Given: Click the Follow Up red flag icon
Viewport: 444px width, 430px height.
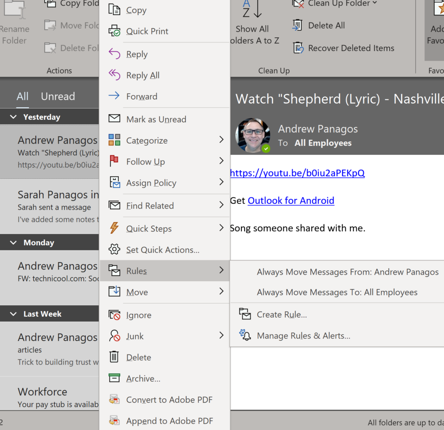Looking at the screenshot, I should 114,161.
